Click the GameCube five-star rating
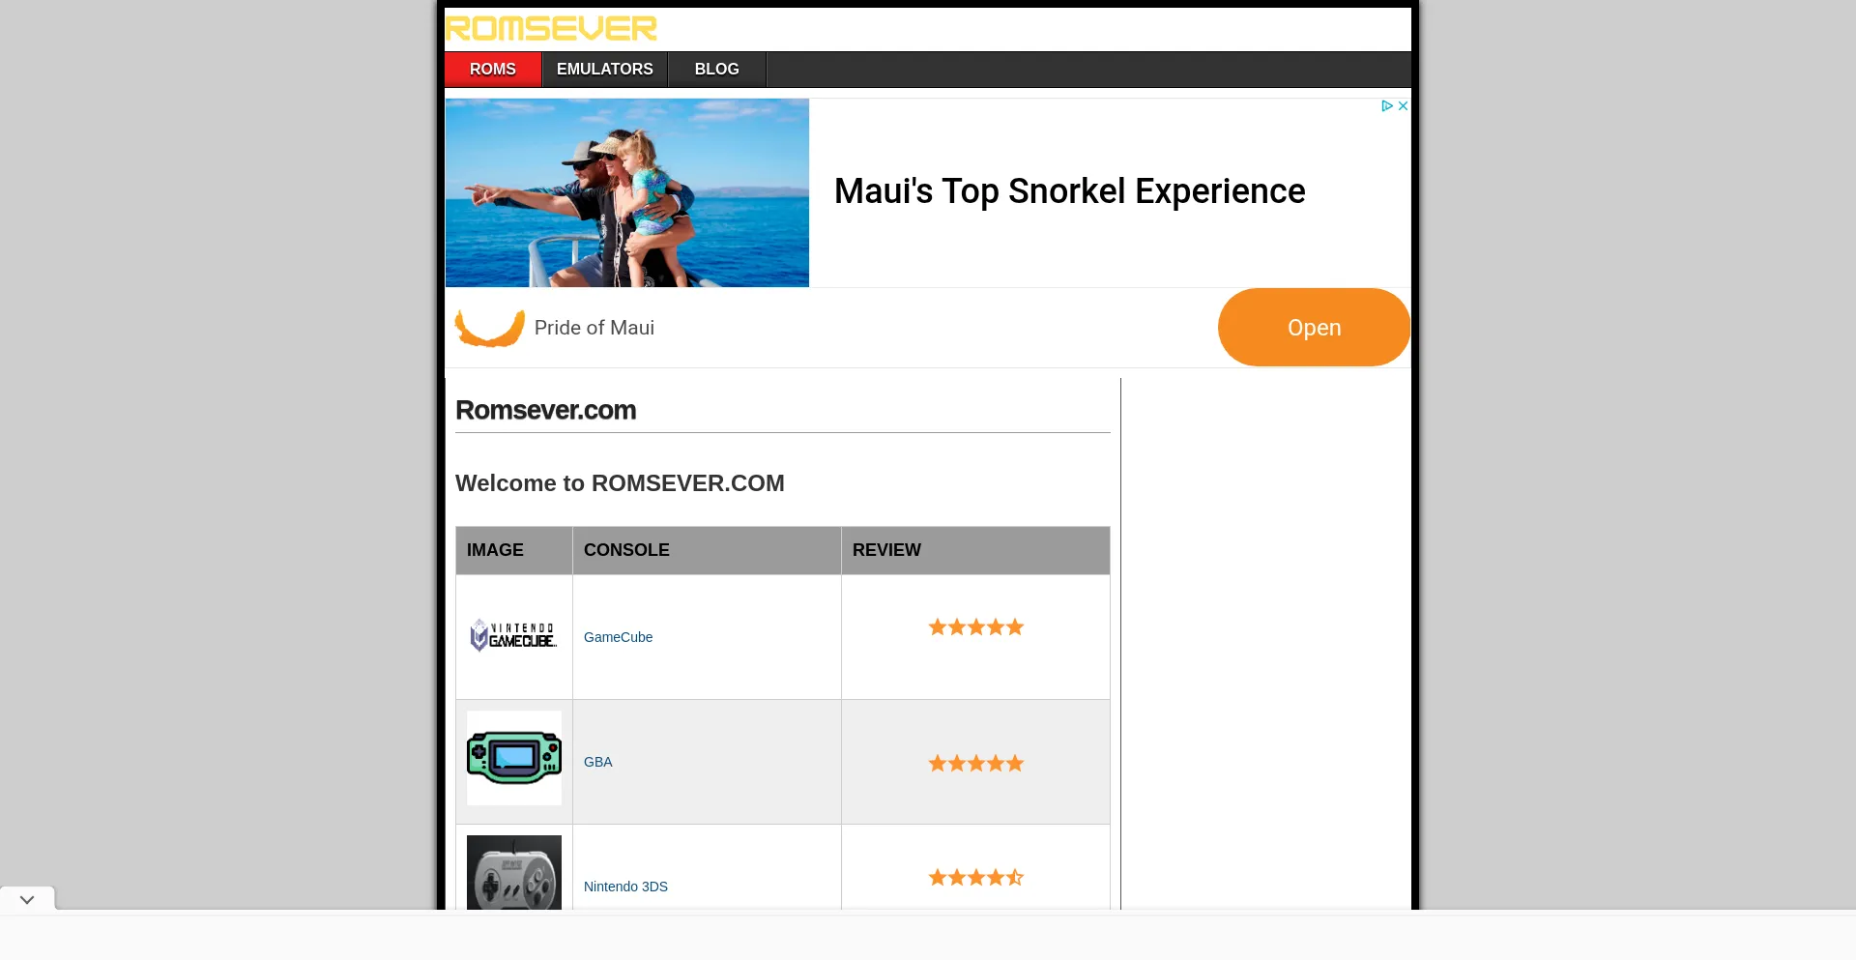The image size is (1856, 960). tap(975, 627)
